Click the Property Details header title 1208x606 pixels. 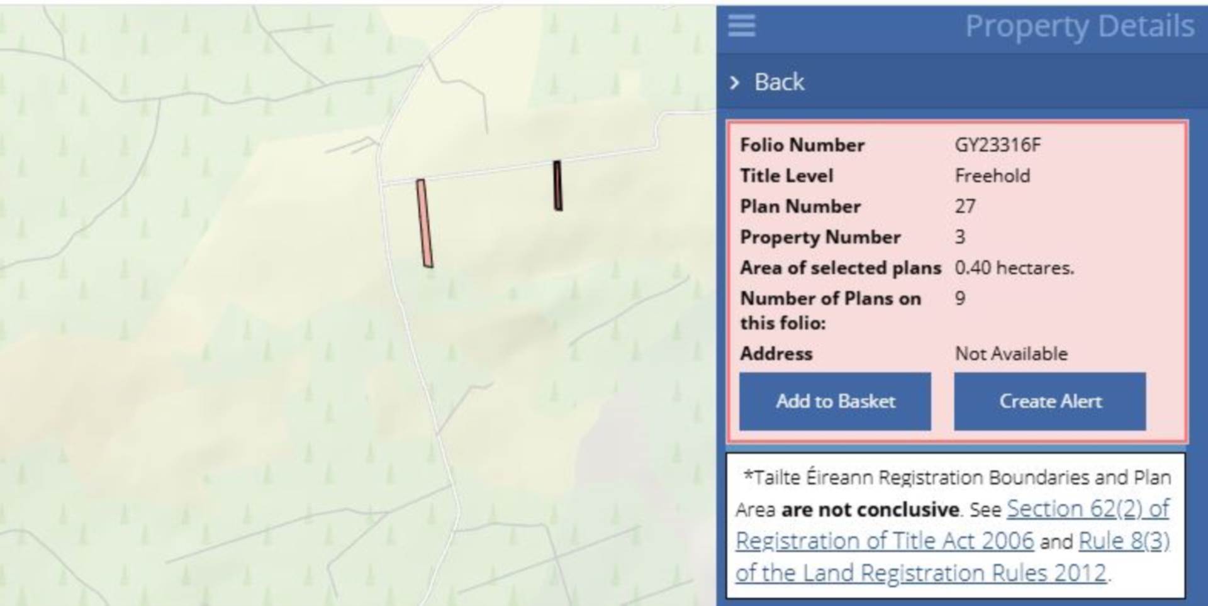1080,26
